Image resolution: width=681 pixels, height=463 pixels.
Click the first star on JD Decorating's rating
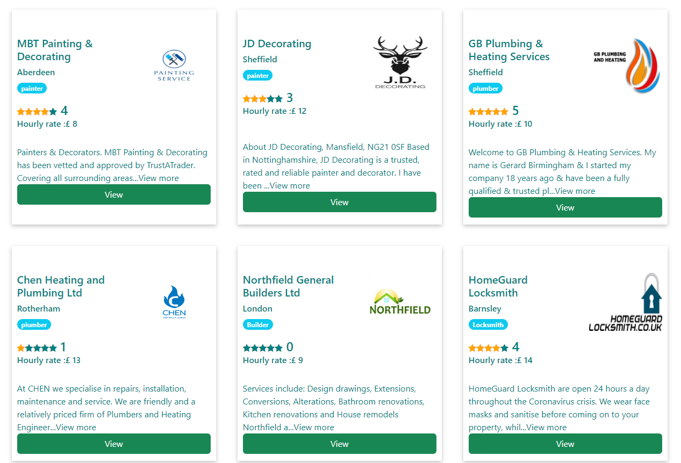click(246, 98)
